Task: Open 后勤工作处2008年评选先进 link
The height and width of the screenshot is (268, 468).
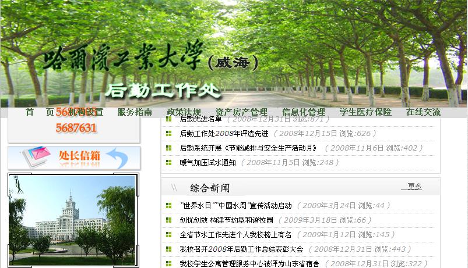Action: pos(224,134)
